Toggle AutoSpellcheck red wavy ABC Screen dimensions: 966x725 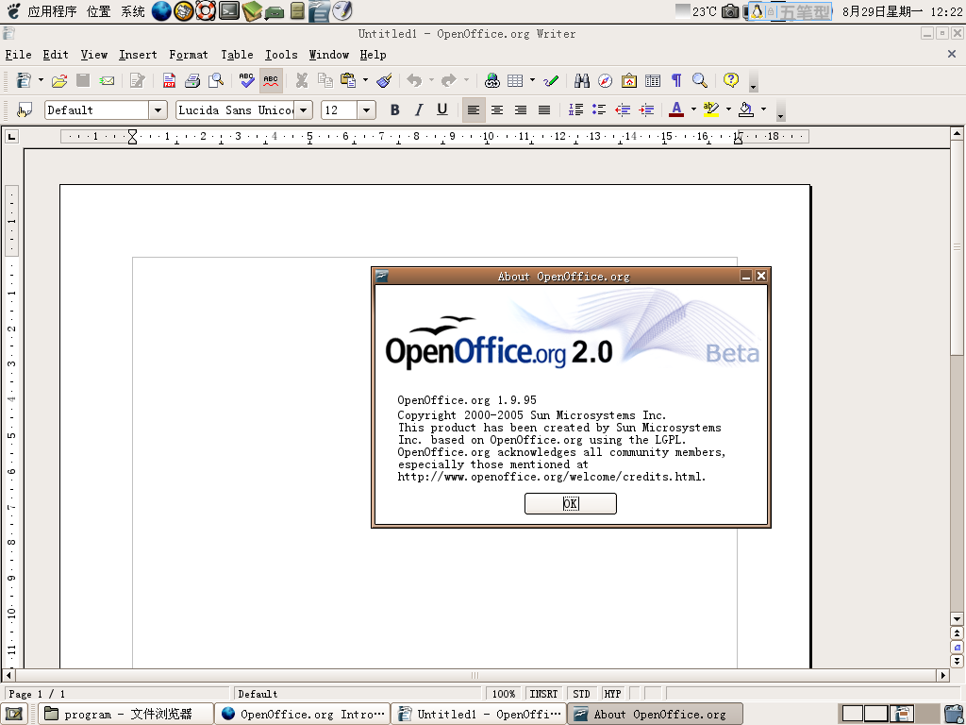[271, 80]
